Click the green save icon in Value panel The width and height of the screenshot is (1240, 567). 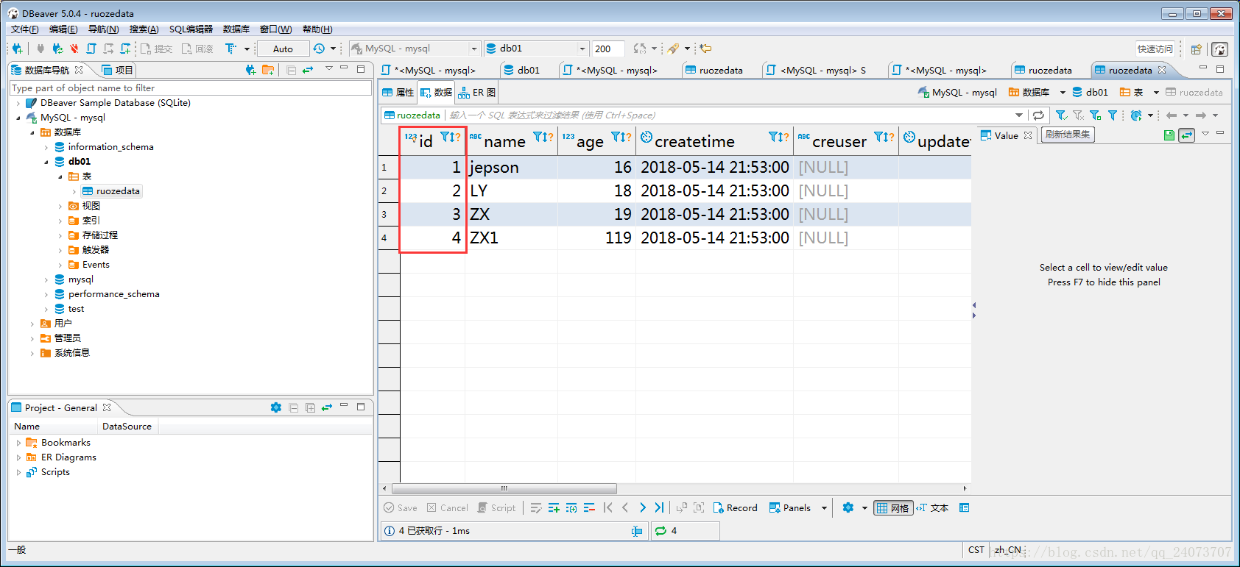[1169, 135]
